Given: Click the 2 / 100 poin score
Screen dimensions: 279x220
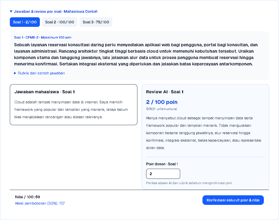Looking at the screenshot, I should click(x=162, y=102).
